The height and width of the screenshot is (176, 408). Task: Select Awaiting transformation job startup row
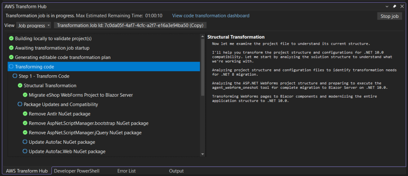104,48
